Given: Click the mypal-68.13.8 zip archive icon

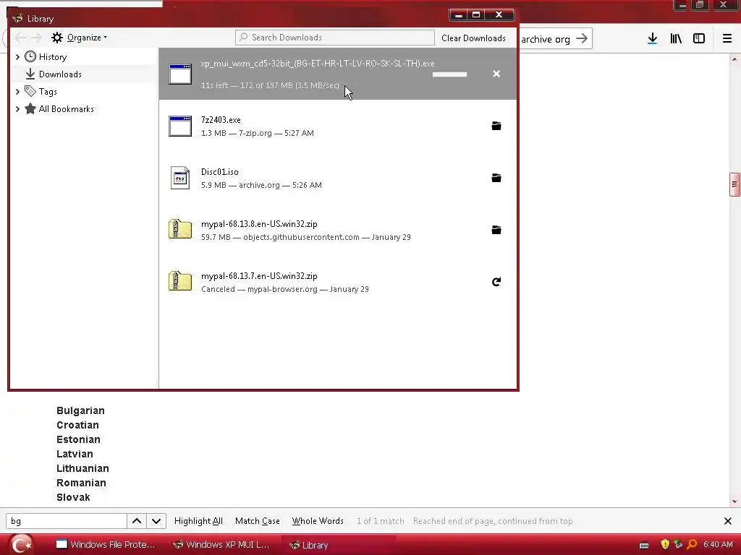Looking at the screenshot, I should [x=180, y=229].
